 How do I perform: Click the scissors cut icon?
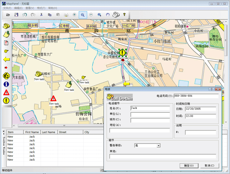[x=41, y=15]
